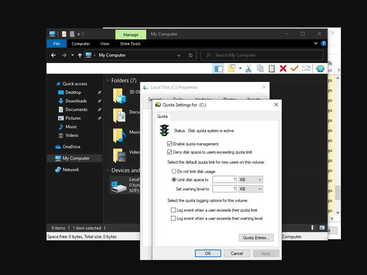Image resolution: width=367 pixels, height=275 pixels.
Task: Close the Local Disk (C:) Properties window
Action: click(264, 87)
